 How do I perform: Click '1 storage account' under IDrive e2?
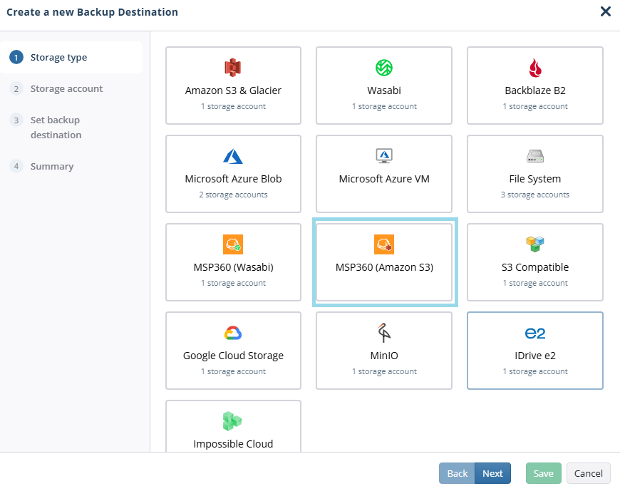click(535, 371)
